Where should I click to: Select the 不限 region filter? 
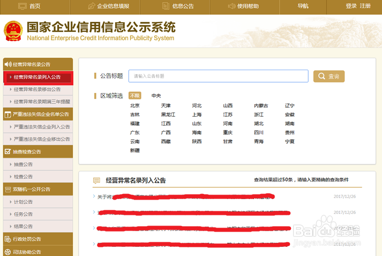(x=135, y=95)
